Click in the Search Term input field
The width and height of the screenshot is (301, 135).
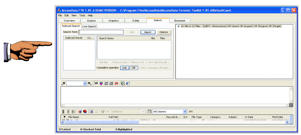point(101,32)
